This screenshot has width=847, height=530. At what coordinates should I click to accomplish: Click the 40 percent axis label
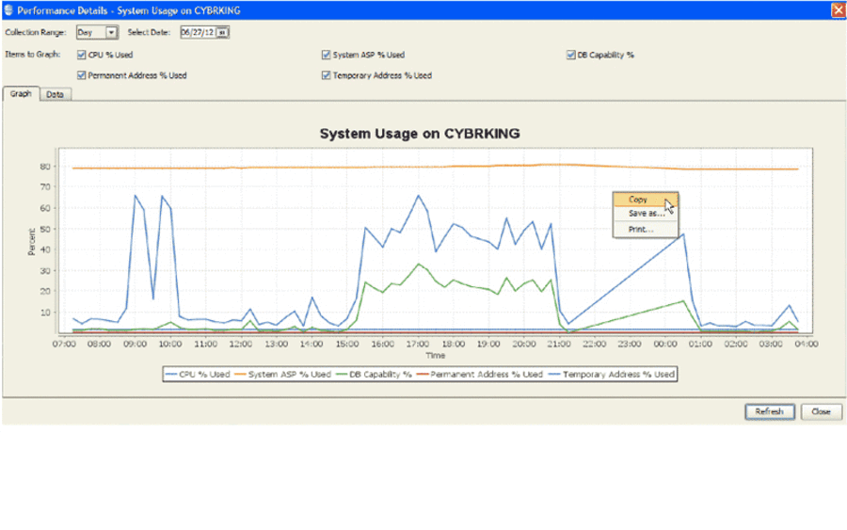click(x=45, y=249)
